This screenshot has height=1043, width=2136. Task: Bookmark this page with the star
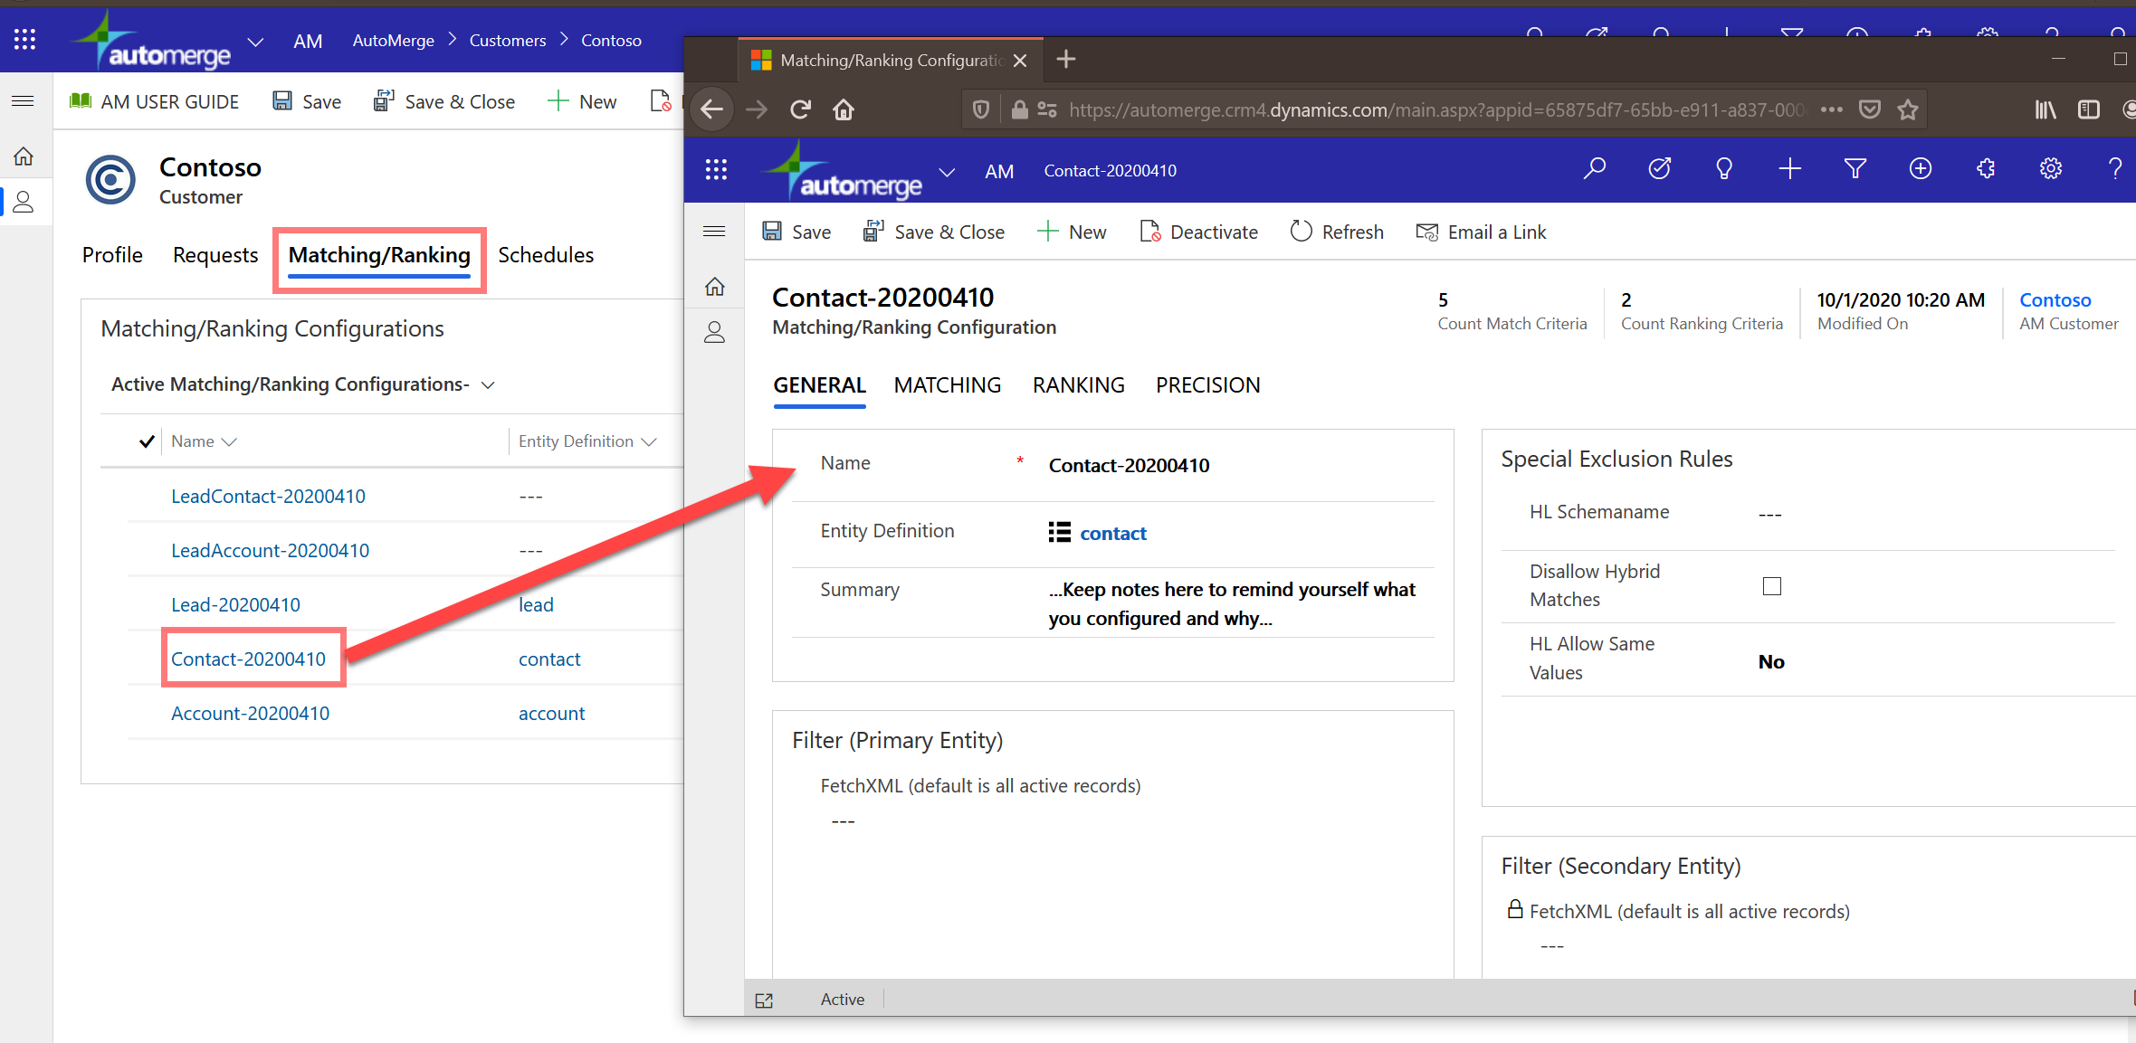point(1908,109)
